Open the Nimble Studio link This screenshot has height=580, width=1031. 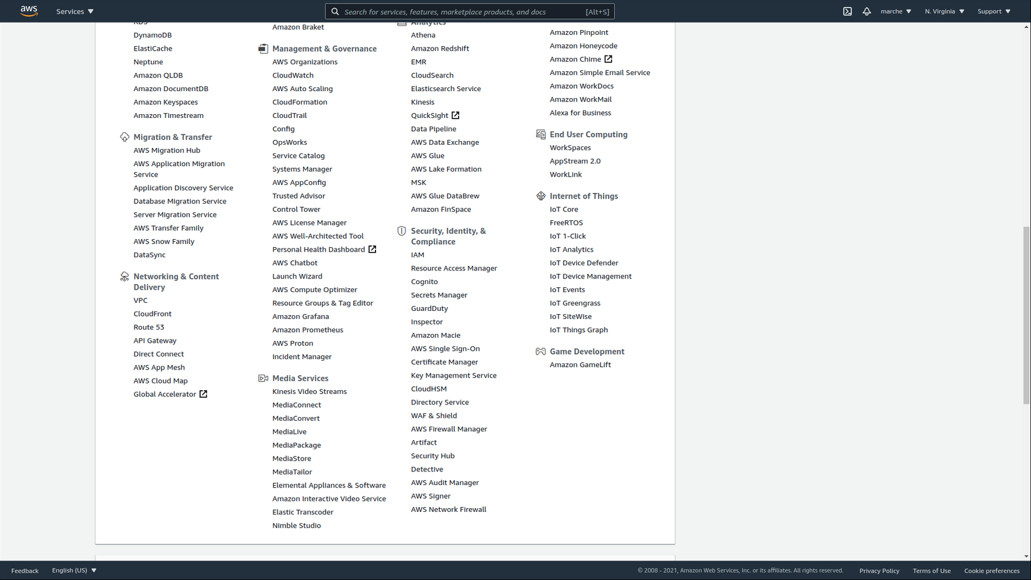[x=297, y=526]
